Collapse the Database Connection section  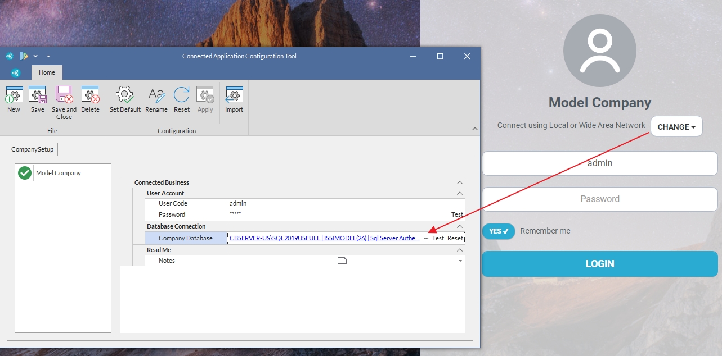coord(460,226)
